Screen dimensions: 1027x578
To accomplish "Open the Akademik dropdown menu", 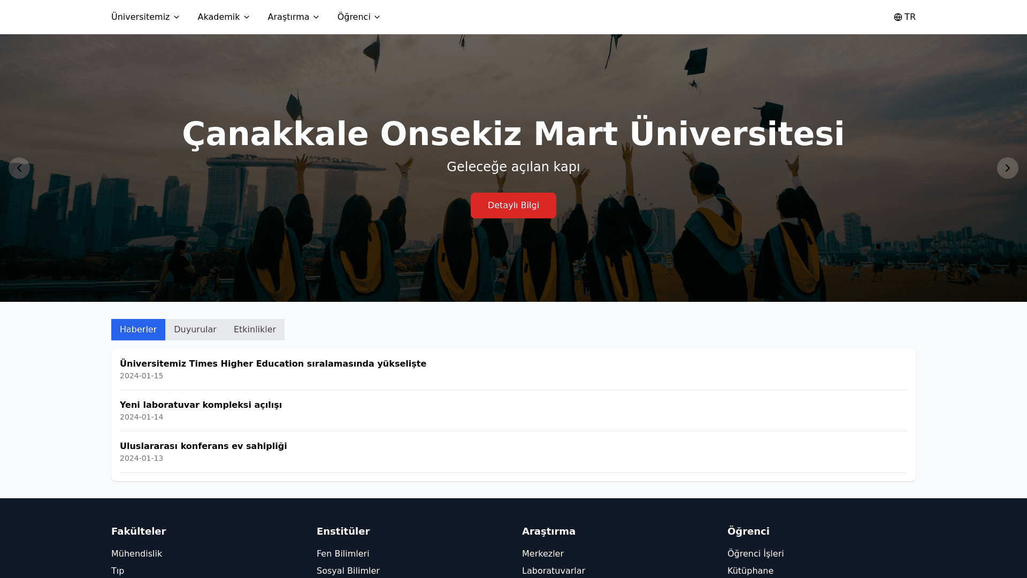I will (223, 17).
